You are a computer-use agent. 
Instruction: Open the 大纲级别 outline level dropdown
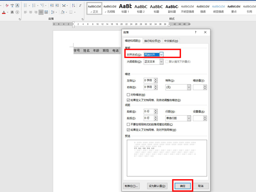click(x=161, y=62)
